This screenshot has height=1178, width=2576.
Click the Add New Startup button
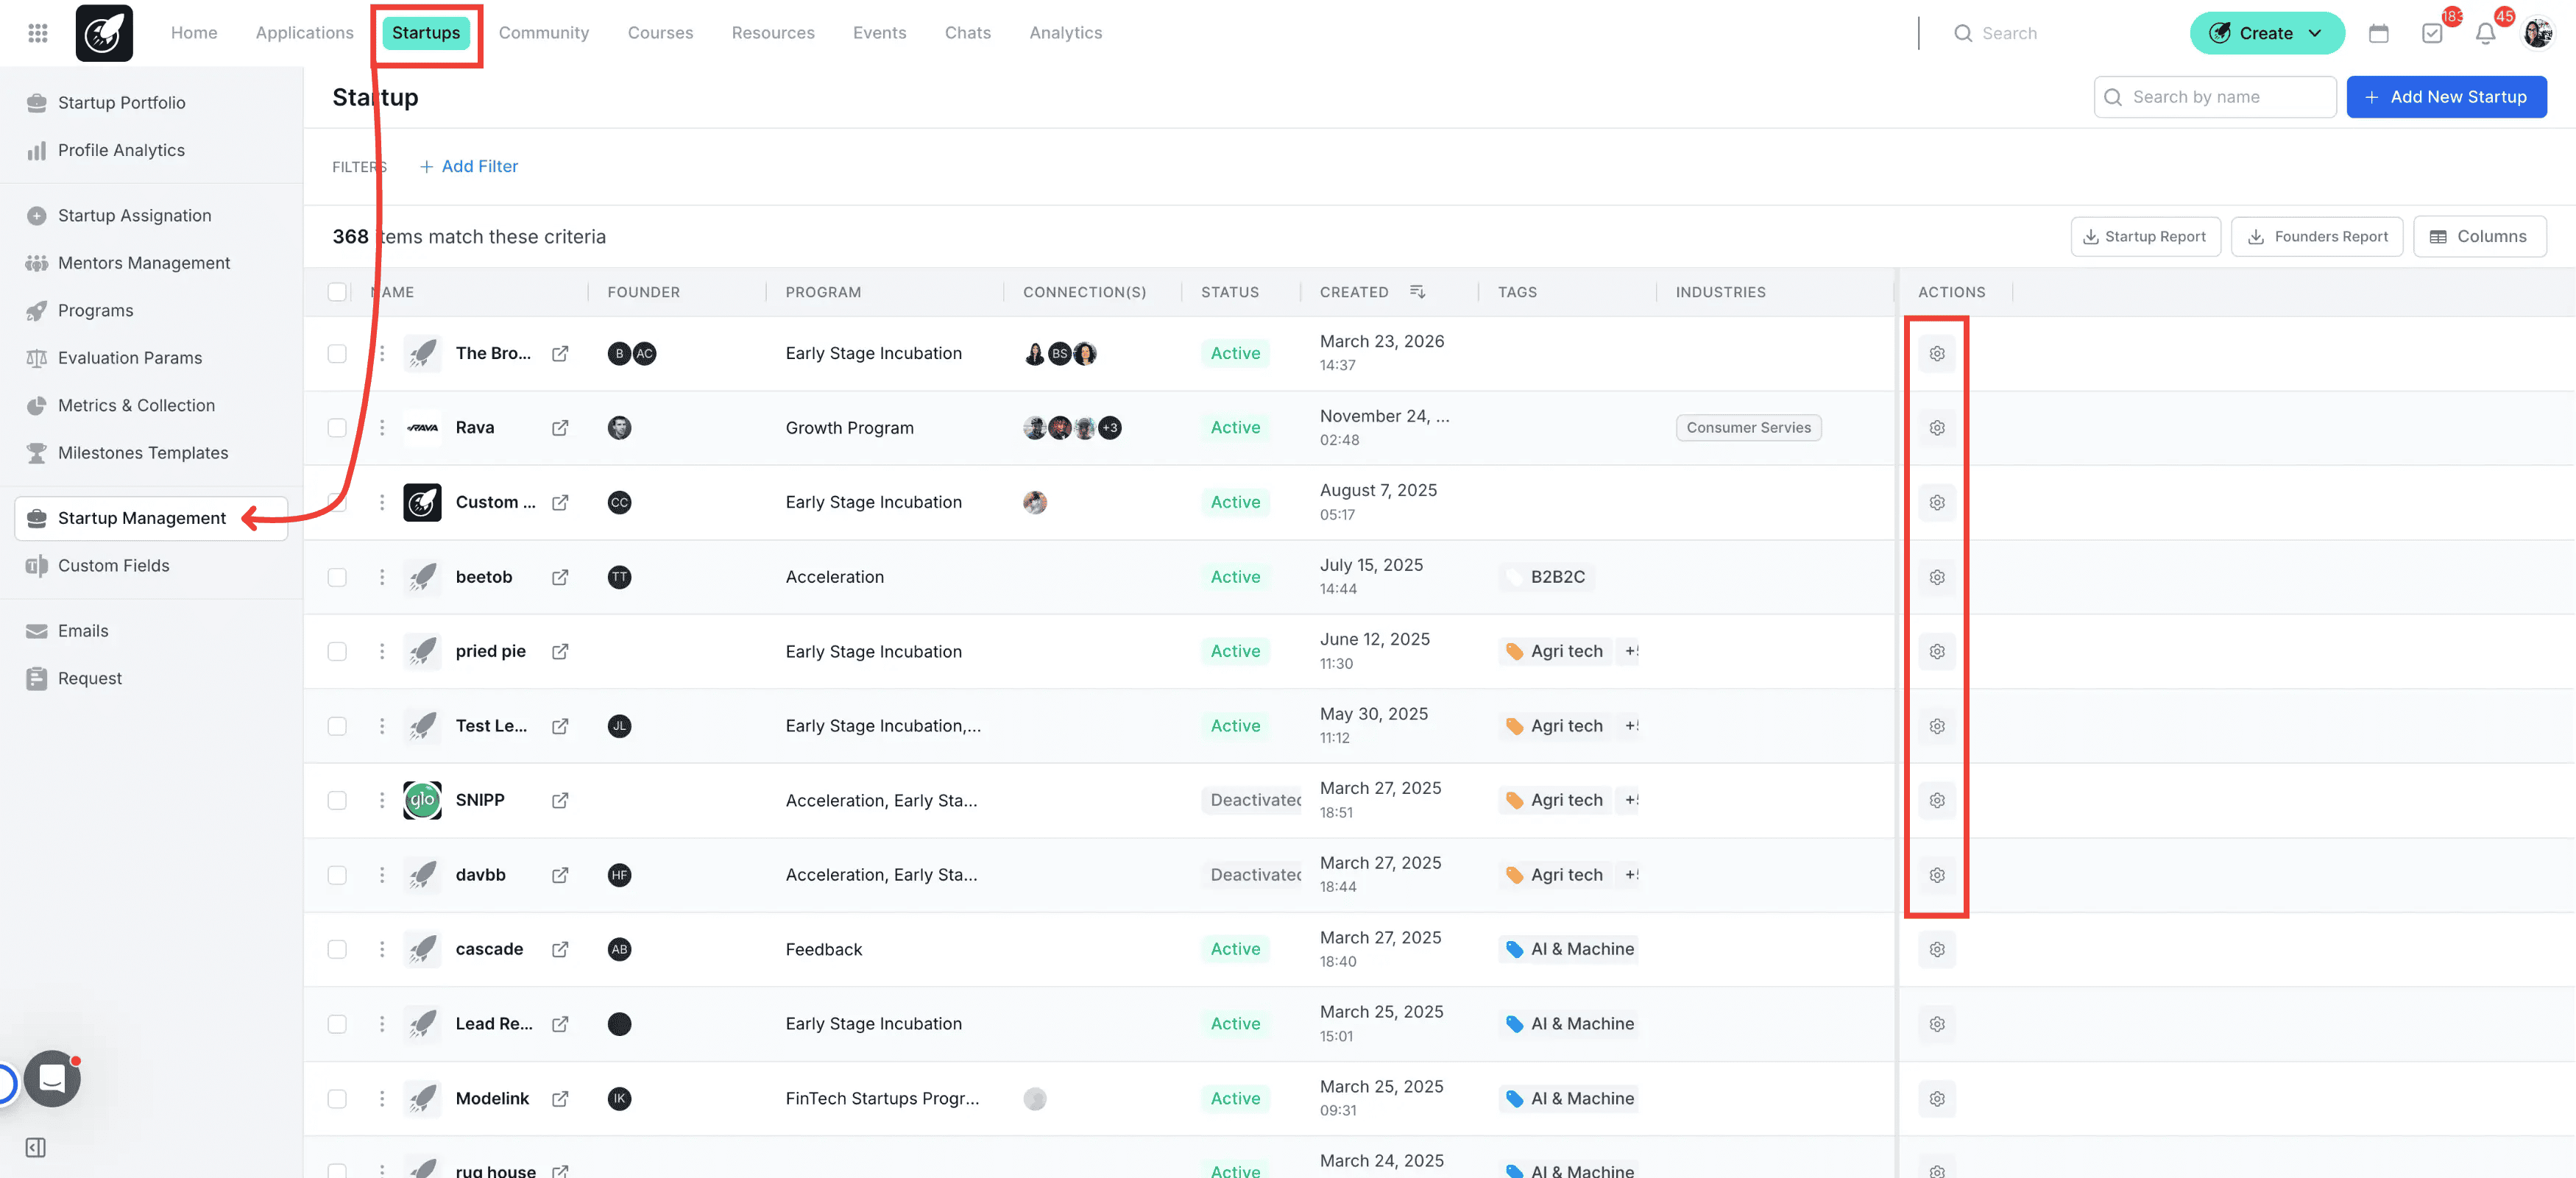pos(2445,97)
